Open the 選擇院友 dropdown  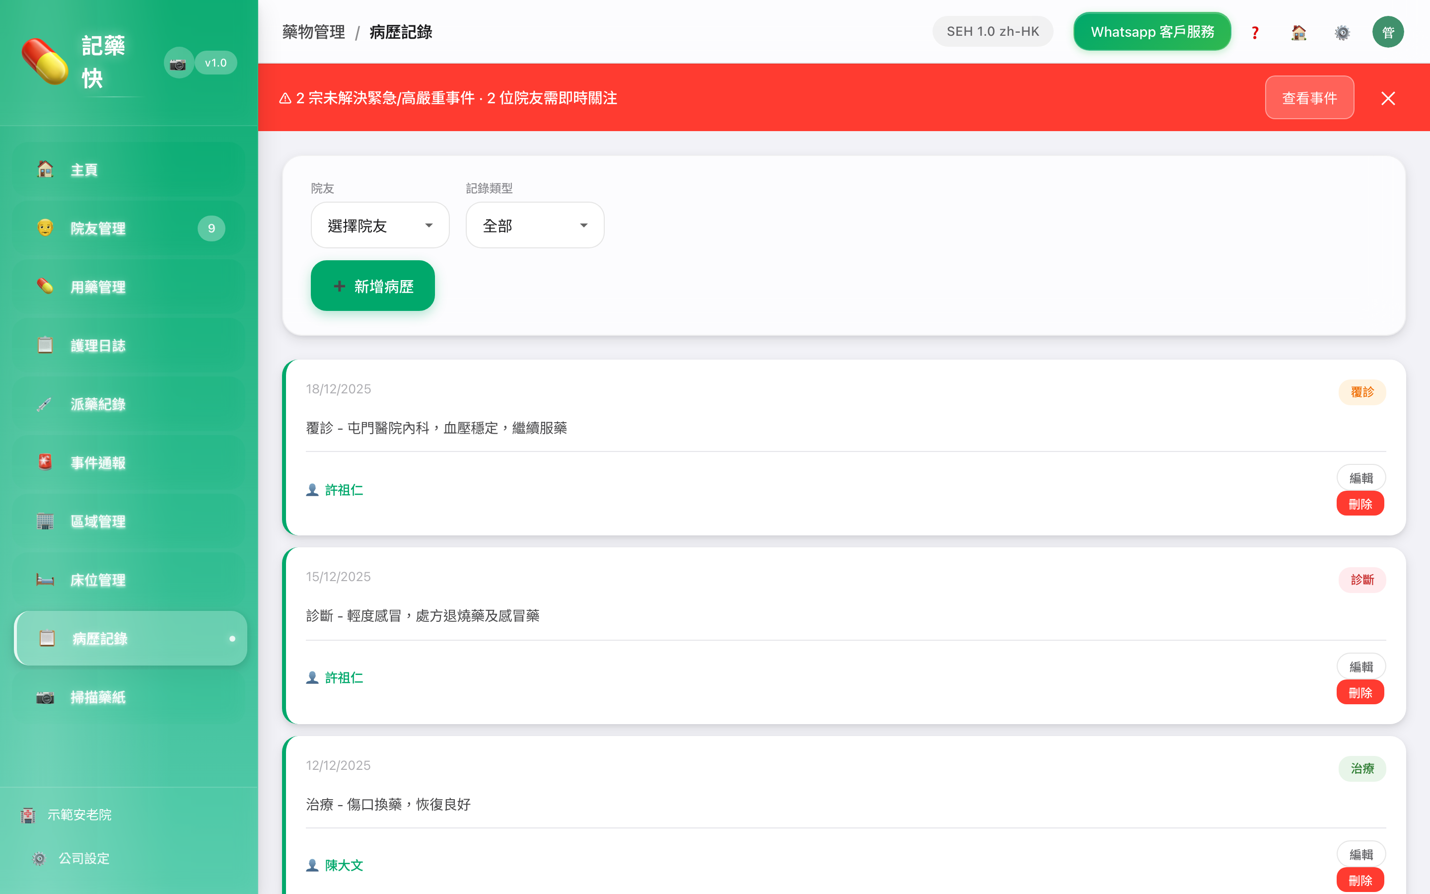(x=380, y=225)
